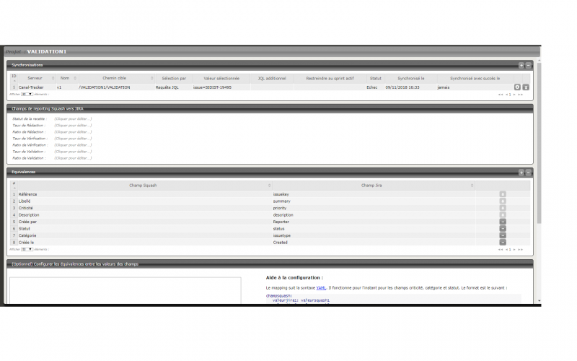The height and width of the screenshot is (361, 577).
Task: Open the Afficher dropdown under Equivalences table
Action: 27,249
